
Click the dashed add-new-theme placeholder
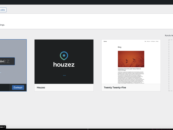pos(171,65)
